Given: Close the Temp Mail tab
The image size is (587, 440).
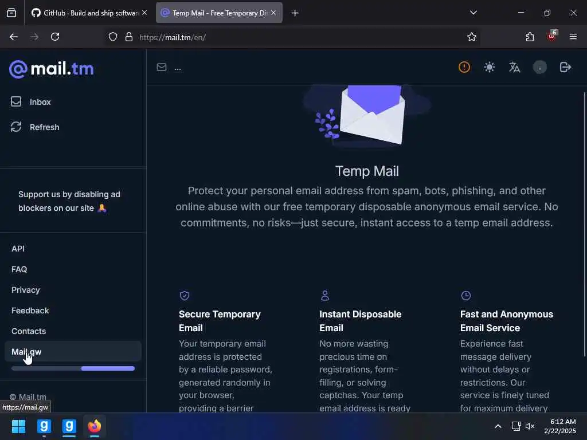Looking at the screenshot, I should [273, 13].
